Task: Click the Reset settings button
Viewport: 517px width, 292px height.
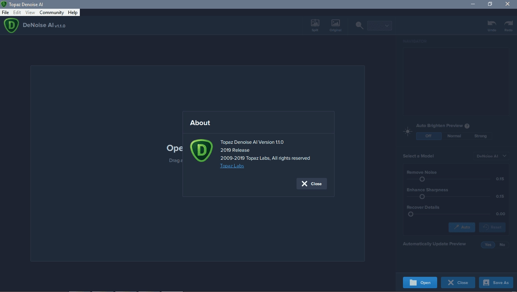Action: [492, 227]
